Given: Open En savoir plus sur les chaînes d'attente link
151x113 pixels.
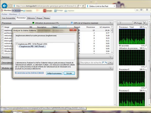Looking at the screenshot, I should point(29,73).
